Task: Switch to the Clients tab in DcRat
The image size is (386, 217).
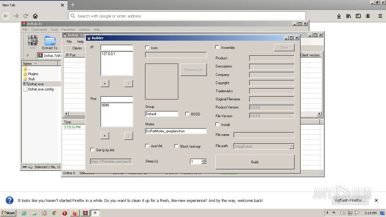Action: tap(77, 48)
